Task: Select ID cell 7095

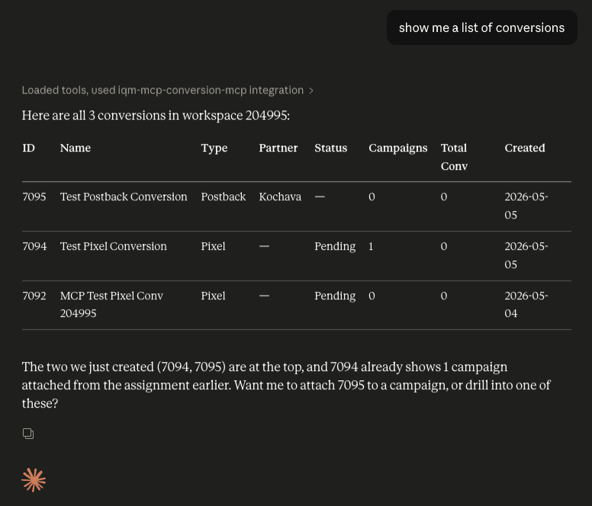Action: pos(34,197)
